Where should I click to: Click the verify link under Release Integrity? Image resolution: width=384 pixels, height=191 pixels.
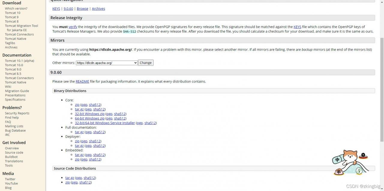tap(73, 27)
